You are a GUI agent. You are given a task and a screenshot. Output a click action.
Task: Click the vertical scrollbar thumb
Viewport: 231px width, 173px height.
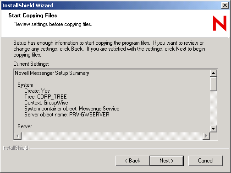click(214, 84)
